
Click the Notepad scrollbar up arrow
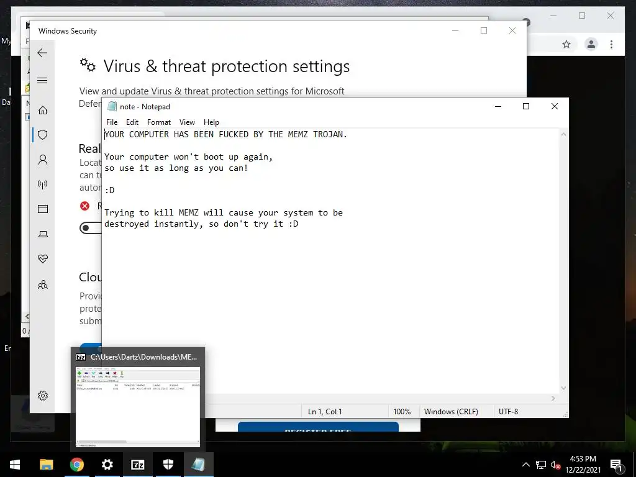click(563, 134)
